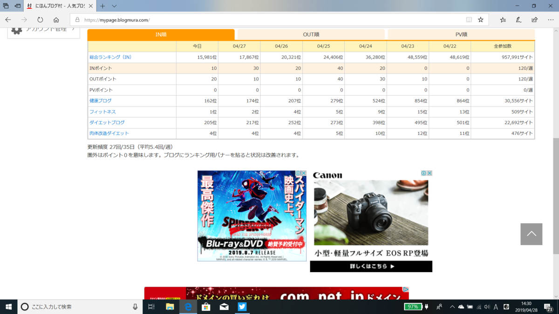This screenshot has width=559, height=314.
Task: Click the 詳しくはこちら button
Action: (371, 267)
